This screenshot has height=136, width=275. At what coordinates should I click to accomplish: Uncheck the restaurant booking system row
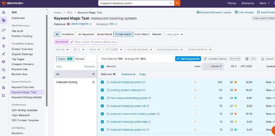[102, 82]
